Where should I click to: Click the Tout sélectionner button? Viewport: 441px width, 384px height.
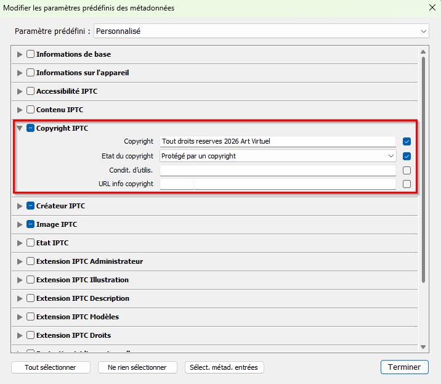click(x=50, y=367)
